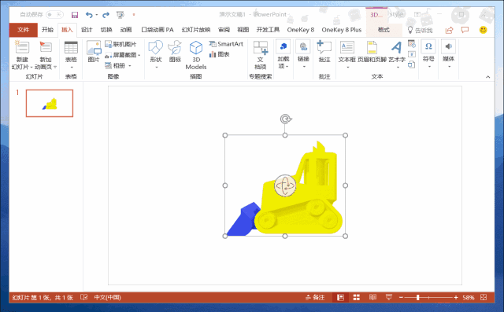This screenshot has width=504, height=312.
Task: Switch to the 动画 Animations tab
Action: pos(126,30)
